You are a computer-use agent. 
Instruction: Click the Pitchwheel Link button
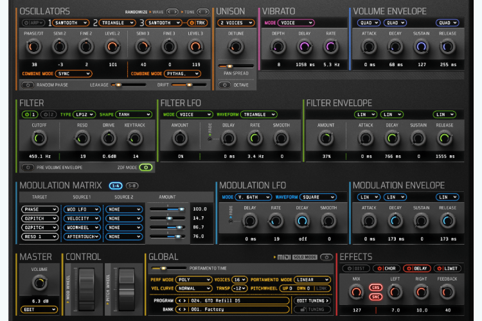[x=321, y=288]
